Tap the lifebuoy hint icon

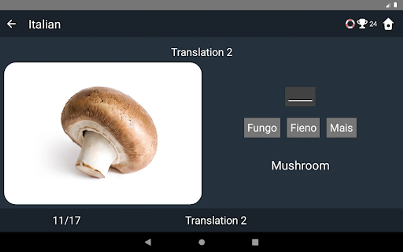350,24
